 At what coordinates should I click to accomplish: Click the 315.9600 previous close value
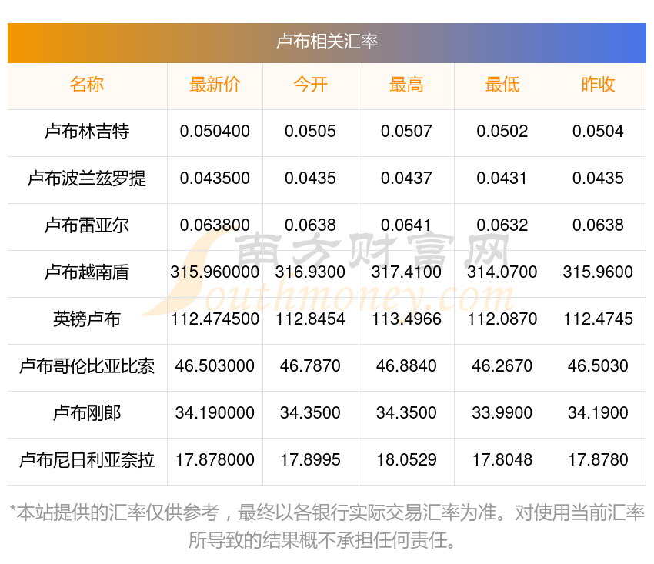click(x=598, y=272)
